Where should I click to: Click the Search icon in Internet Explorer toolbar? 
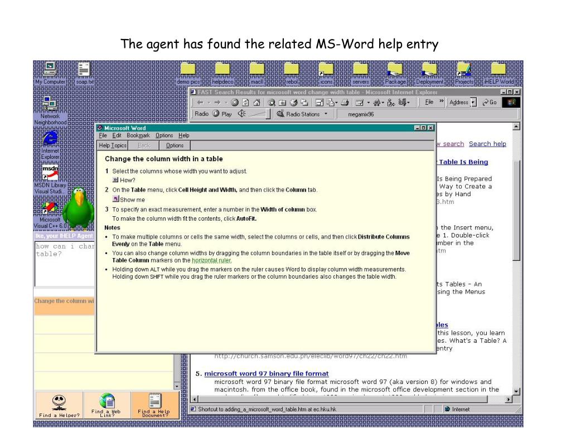(x=272, y=103)
